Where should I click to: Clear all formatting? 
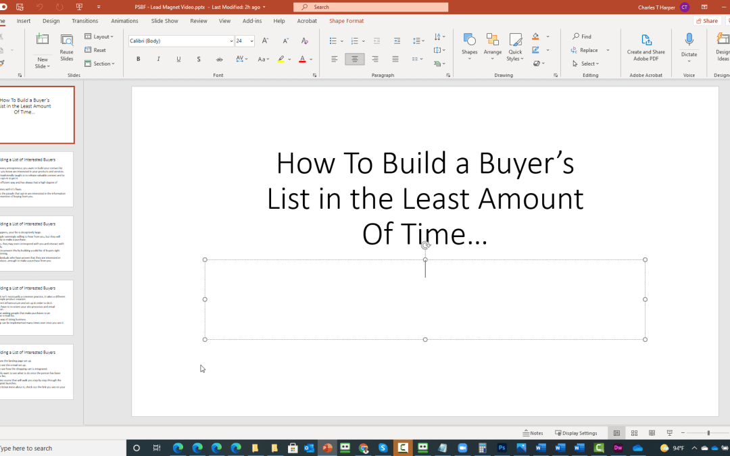[x=304, y=41]
